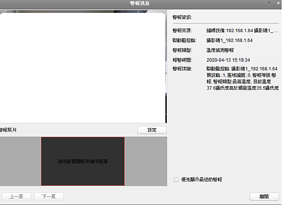Click the 警報照片 label
The width and height of the screenshot is (282, 205).
pos(8,130)
